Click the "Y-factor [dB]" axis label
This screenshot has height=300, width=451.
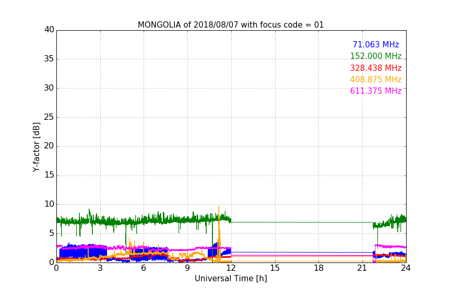coord(36,147)
